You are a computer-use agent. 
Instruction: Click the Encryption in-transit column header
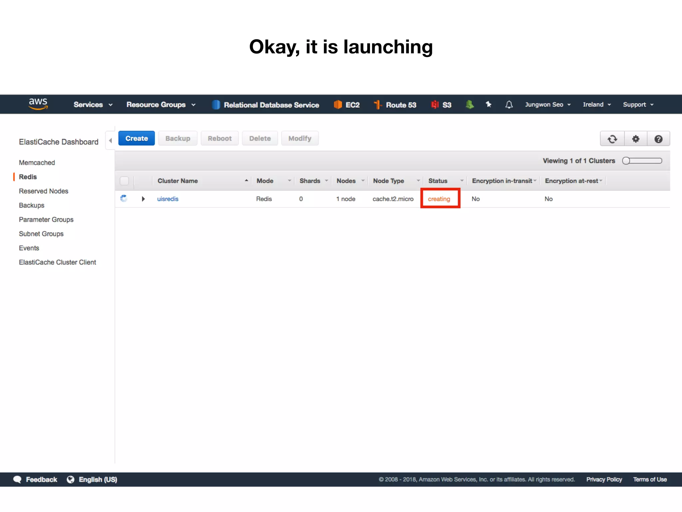click(502, 181)
